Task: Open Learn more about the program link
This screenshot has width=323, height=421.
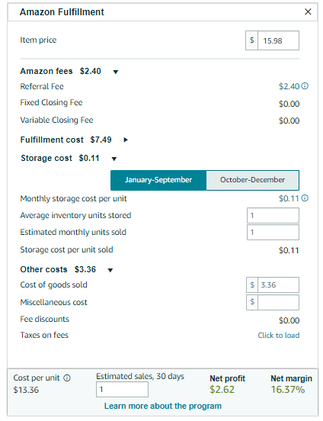Action: point(163,406)
